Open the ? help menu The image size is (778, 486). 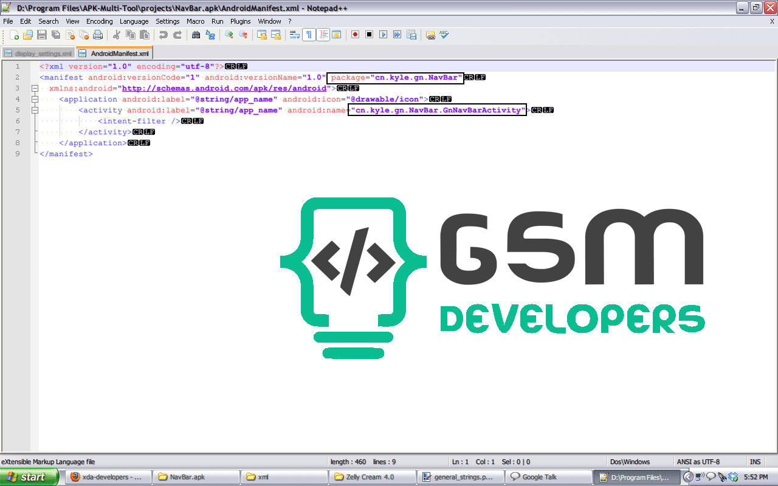[290, 21]
